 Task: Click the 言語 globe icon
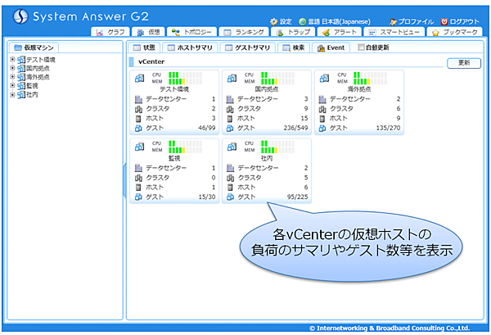click(303, 21)
